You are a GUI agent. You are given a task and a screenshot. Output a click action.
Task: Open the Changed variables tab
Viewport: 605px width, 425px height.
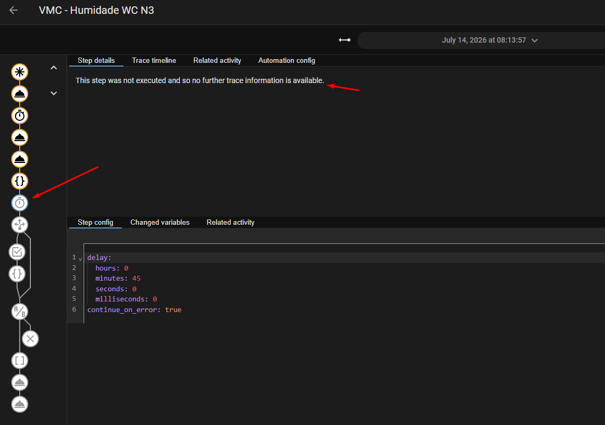point(160,222)
